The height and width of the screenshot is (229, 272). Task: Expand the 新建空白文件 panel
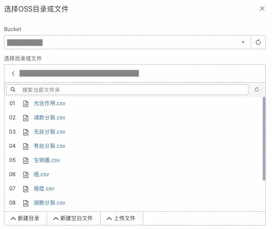(73, 218)
